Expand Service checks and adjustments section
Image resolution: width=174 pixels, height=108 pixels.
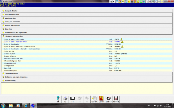point(87,33)
